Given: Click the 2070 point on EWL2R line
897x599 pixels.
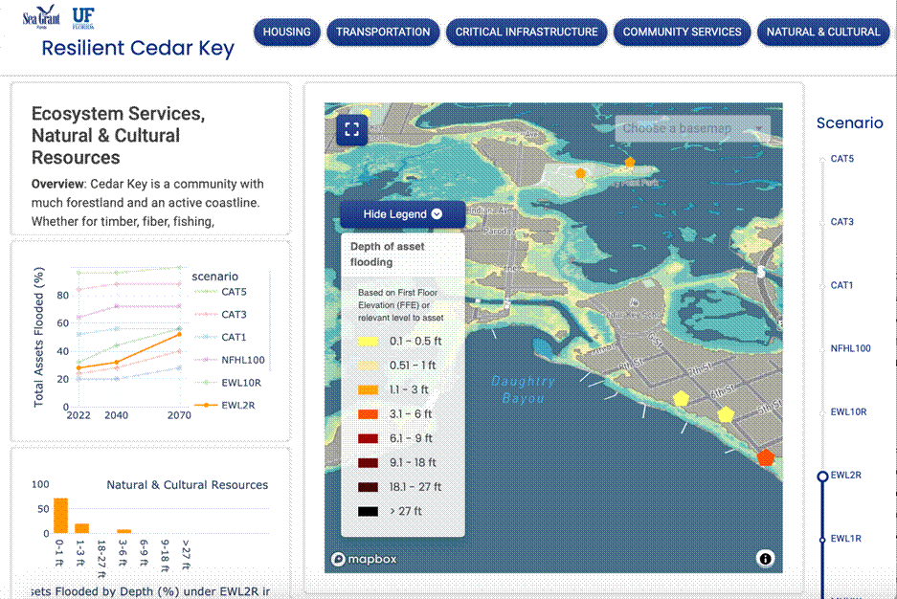Looking at the screenshot, I should [179, 334].
